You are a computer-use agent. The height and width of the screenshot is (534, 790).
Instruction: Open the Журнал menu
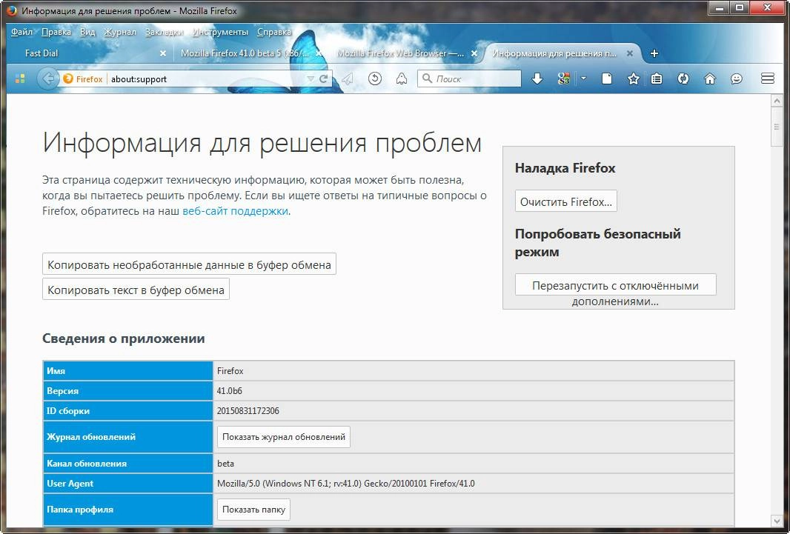[x=120, y=32]
